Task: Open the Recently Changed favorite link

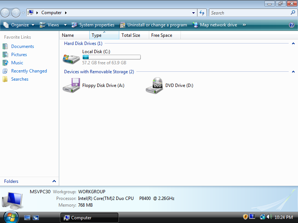Action: click(x=29, y=71)
